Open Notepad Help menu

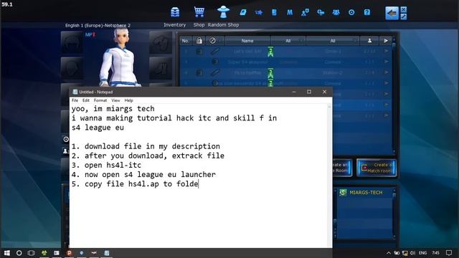[x=129, y=100]
